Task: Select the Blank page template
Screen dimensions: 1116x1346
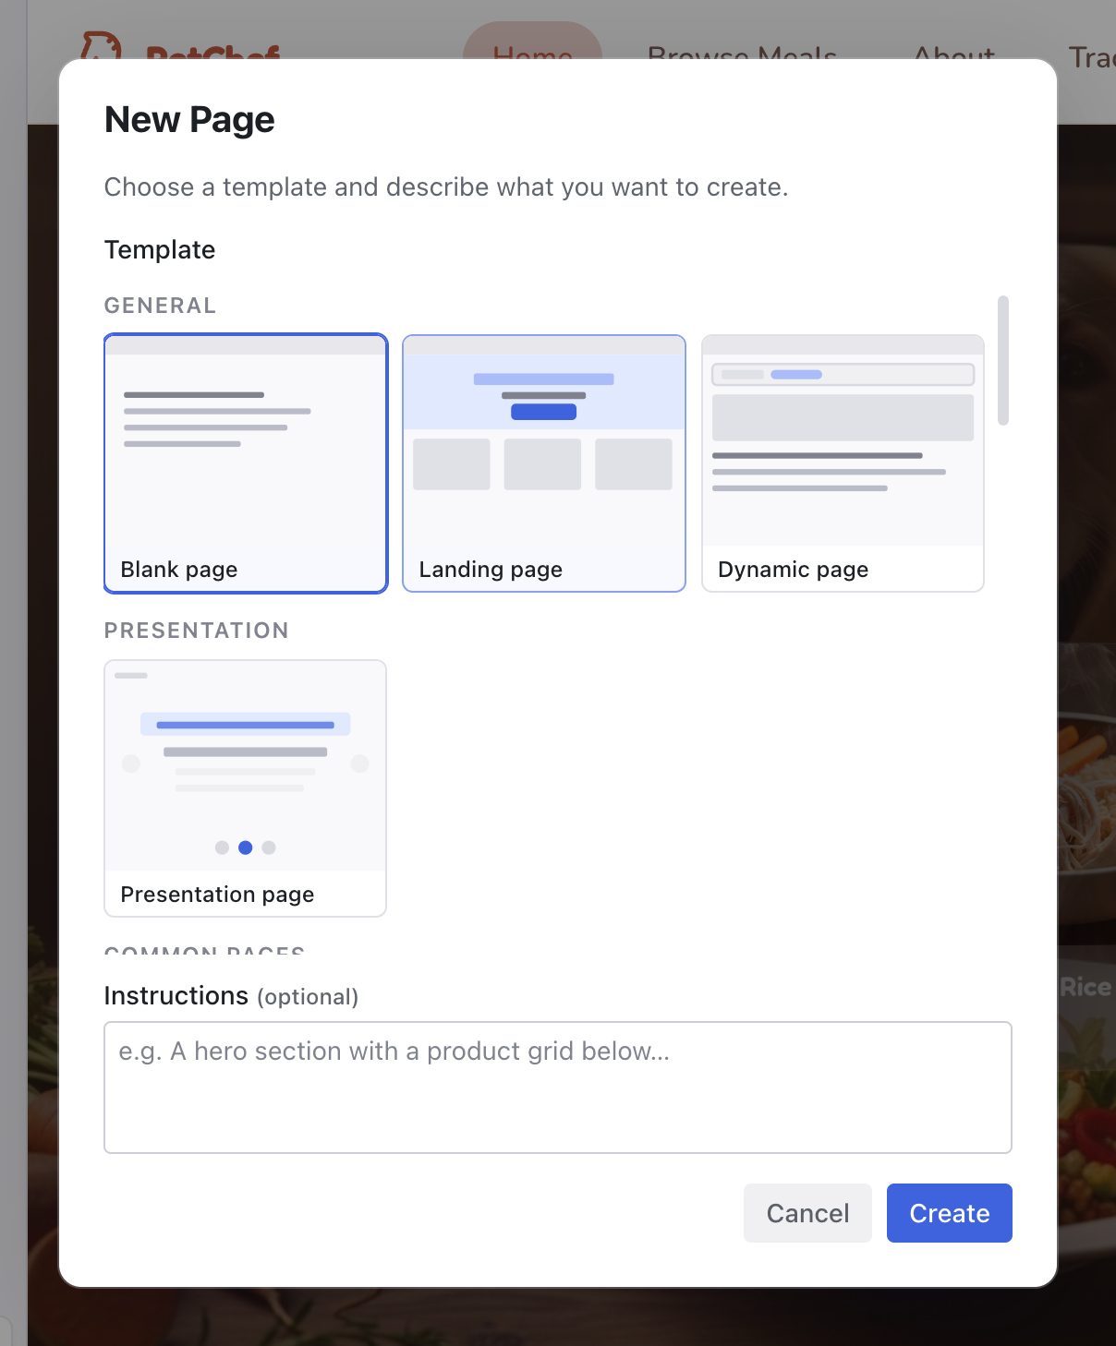Action: (x=246, y=463)
